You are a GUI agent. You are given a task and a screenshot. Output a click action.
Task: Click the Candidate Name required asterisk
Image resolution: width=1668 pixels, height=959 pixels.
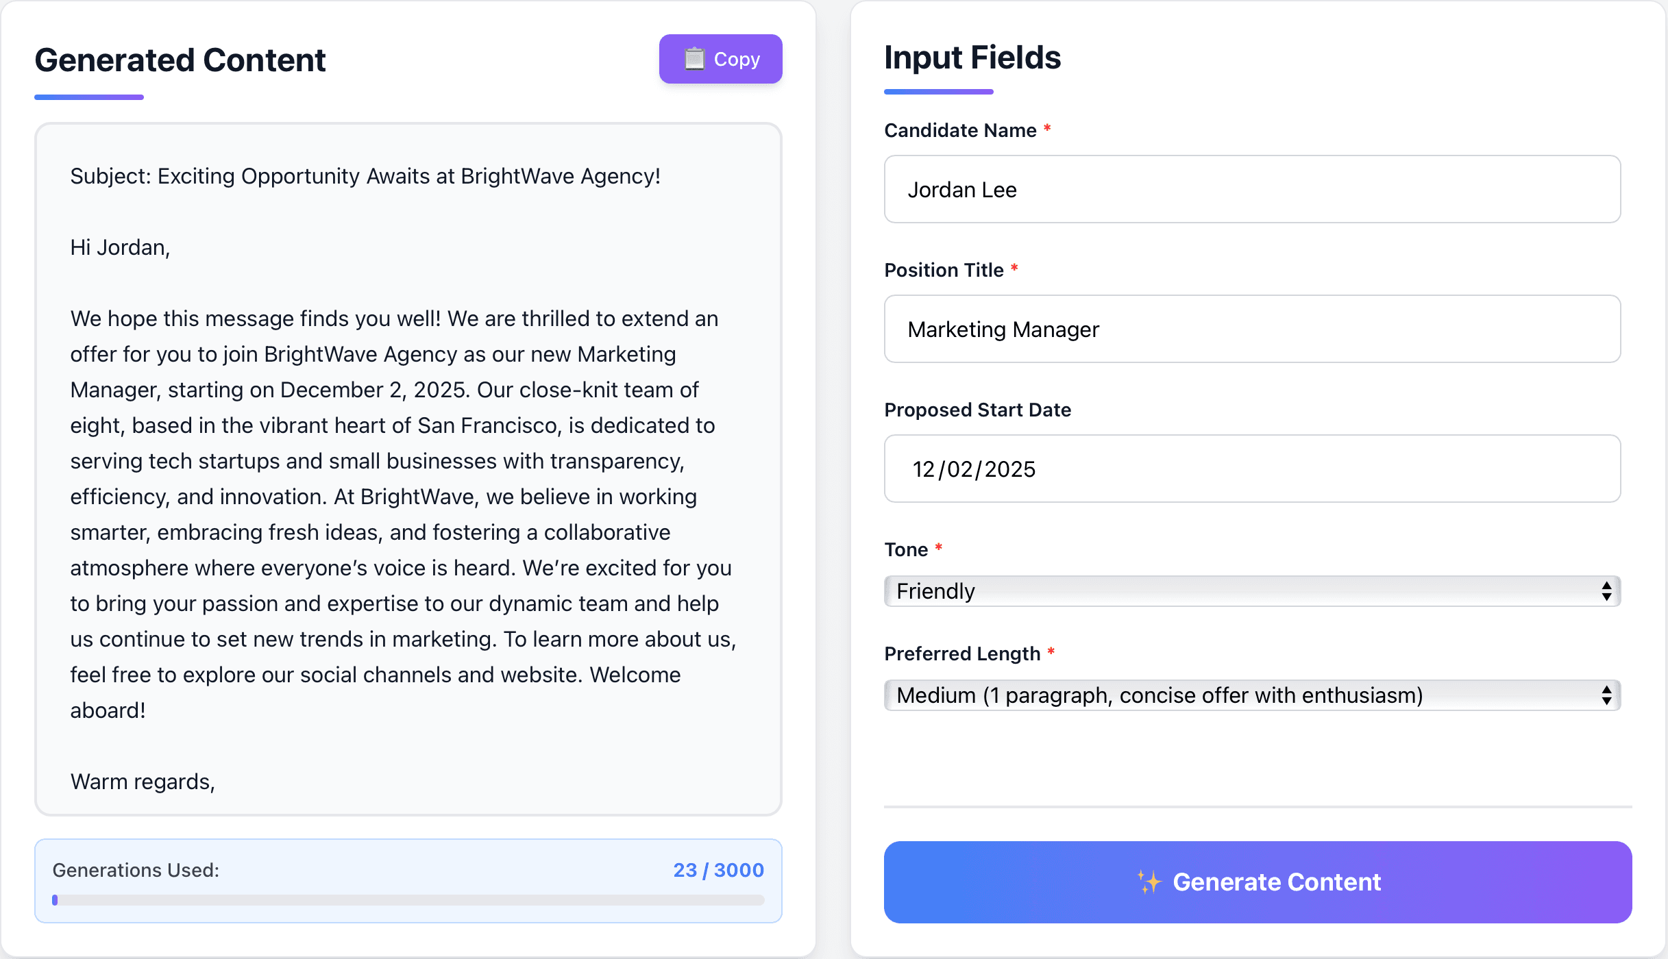[1048, 127]
